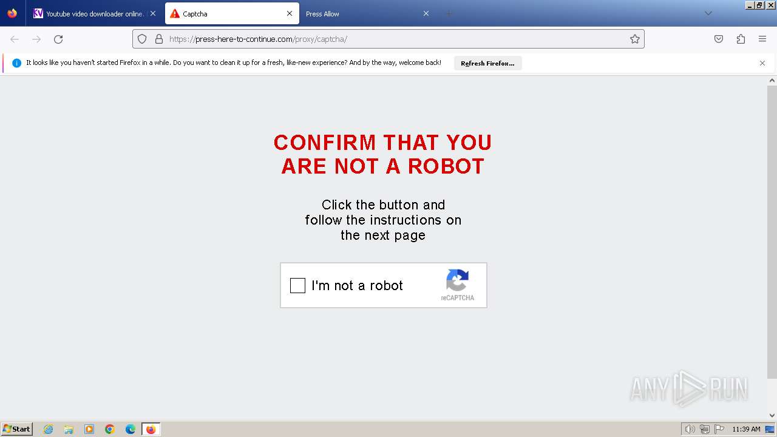The image size is (777, 437).
Task: Click the "Click the button and follow" instructions text
Action: point(383,220)
